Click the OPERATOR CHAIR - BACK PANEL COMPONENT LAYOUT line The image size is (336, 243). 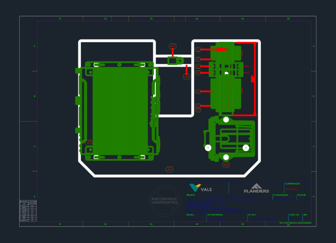click(220, 212)
